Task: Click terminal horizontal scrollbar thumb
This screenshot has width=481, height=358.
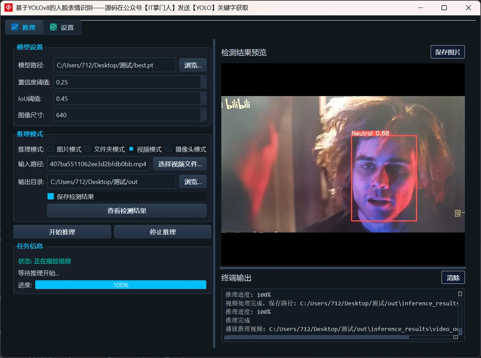Action: coord(316,337)
